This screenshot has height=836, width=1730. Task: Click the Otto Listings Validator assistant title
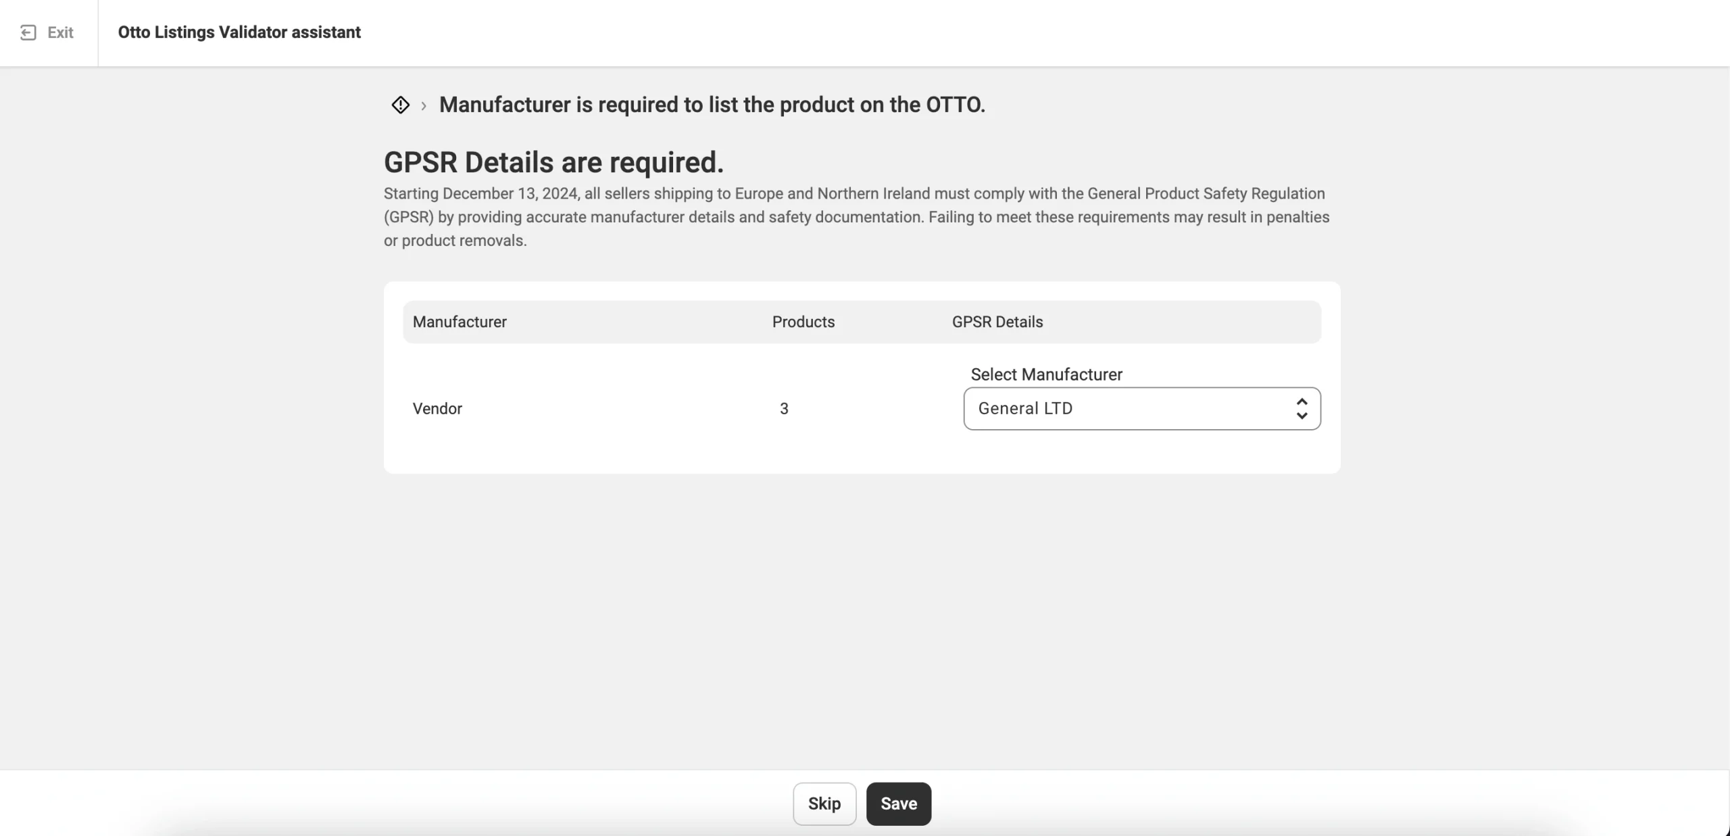click(x=239, y=32)
